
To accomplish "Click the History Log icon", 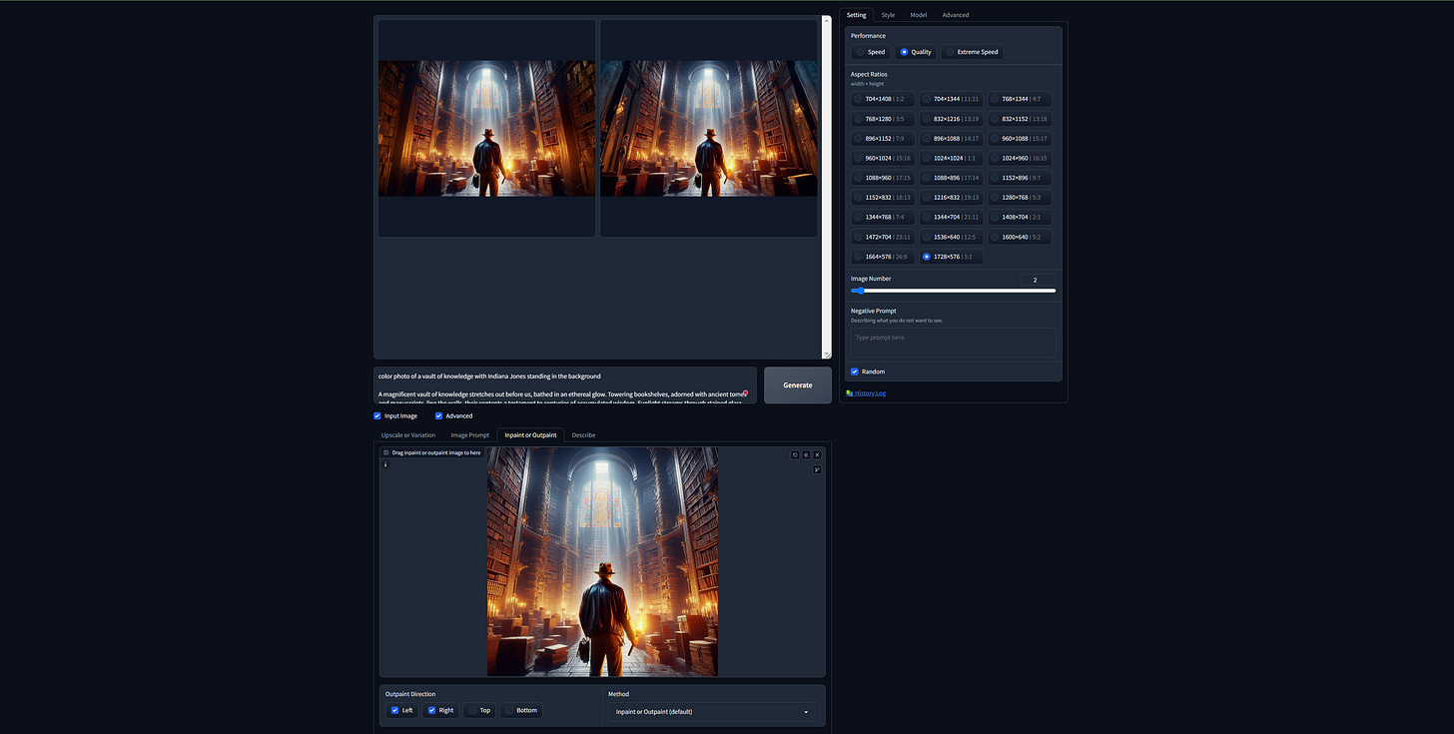I will pyautogui.click(x=849, y=393).
